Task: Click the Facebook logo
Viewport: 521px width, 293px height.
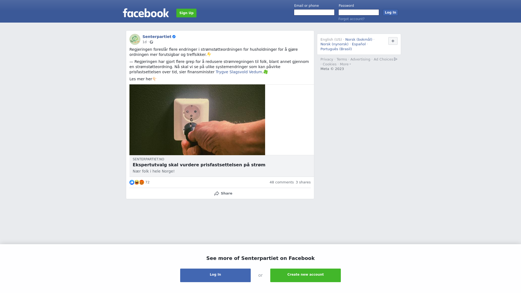Action: [x=146, y=13]
